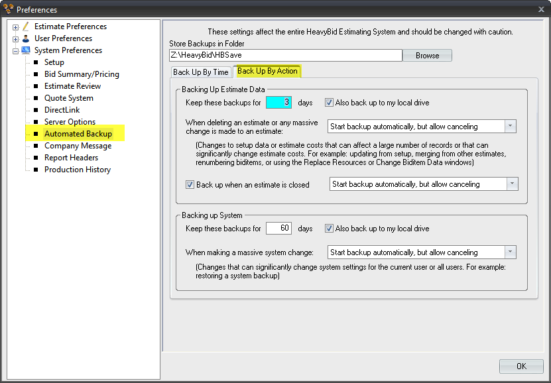Disable Back up when an estimate is closed
The height and width of the screenshot is (383, 551).
[190, 184]
